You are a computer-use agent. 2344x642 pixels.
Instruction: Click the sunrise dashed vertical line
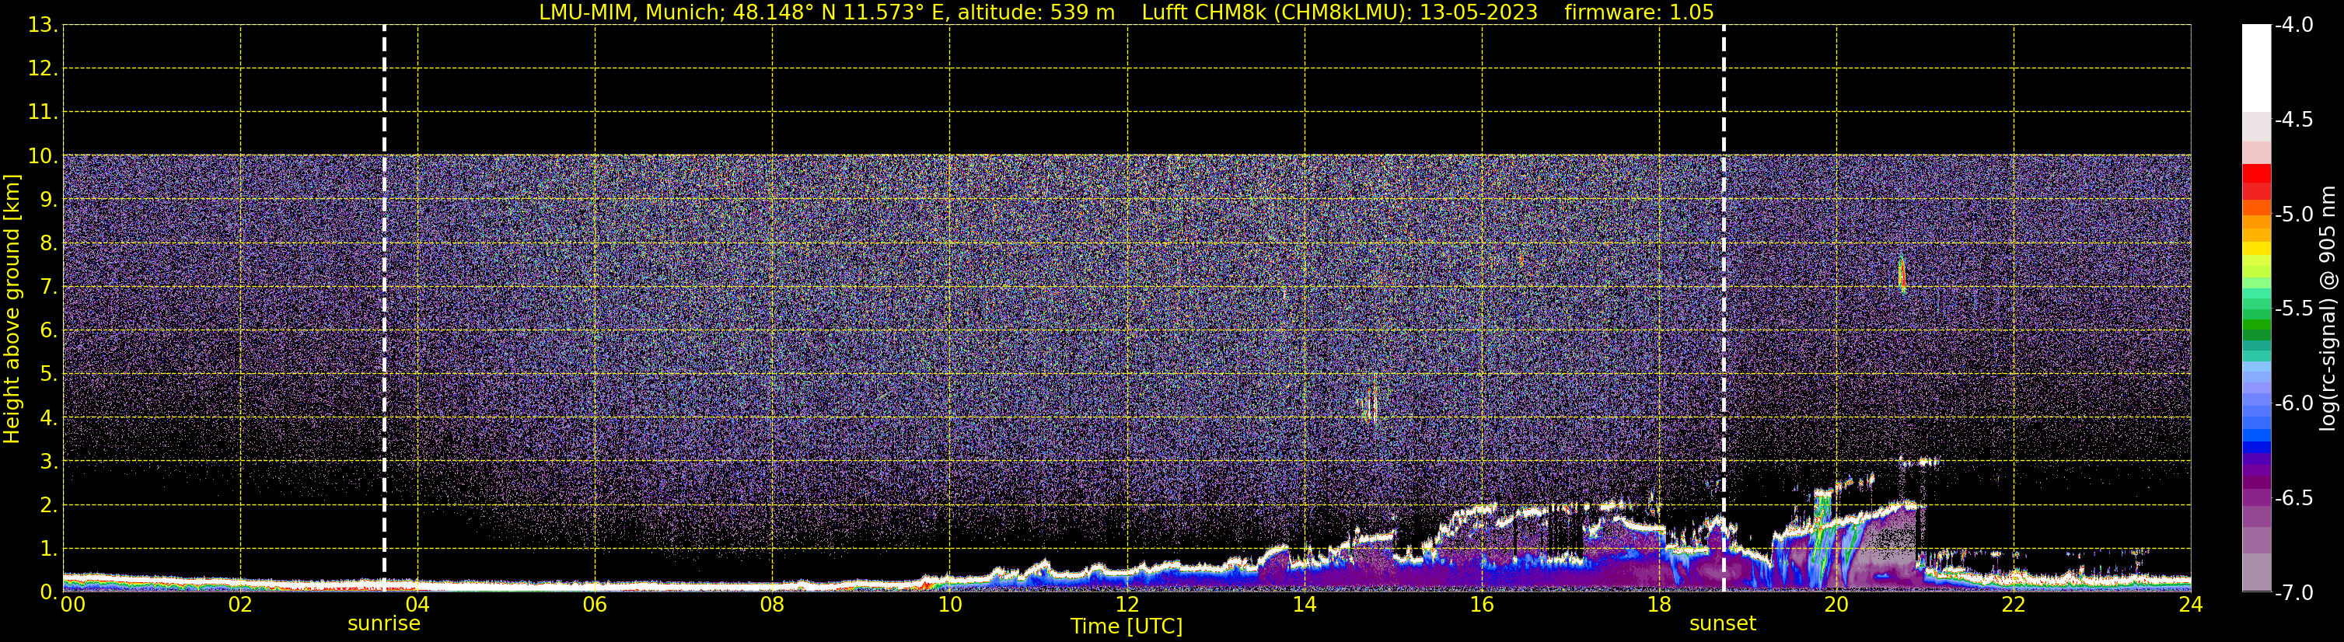[x=384, y=307]
